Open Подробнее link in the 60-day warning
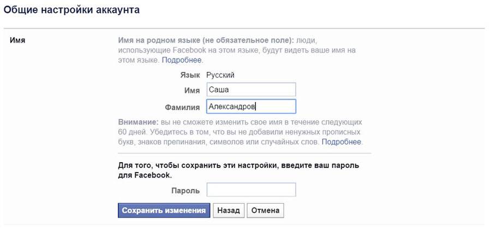Screen dimensions: 491x230 [x=341, y=142]
